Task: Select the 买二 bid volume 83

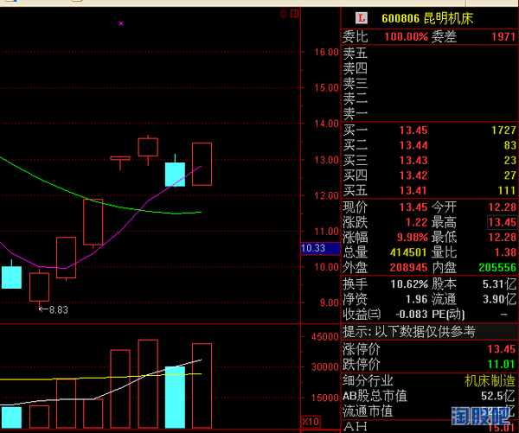Action: pyautogui.click(x=510, y=145)
